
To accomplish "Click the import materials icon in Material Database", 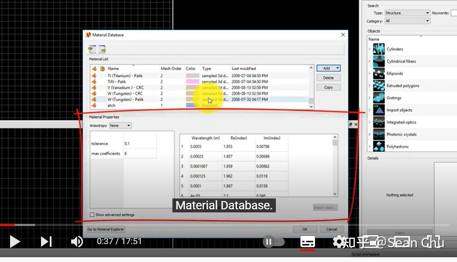I will coord(92,49).
